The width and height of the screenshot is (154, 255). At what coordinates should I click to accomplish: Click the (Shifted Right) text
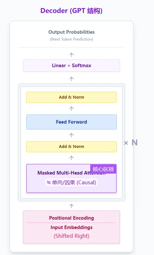point(71,236)
